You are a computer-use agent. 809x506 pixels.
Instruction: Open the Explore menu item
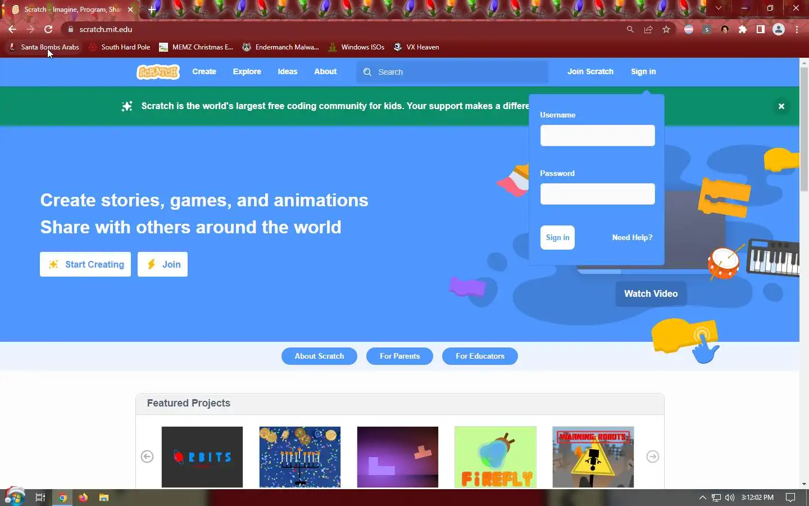247,72
